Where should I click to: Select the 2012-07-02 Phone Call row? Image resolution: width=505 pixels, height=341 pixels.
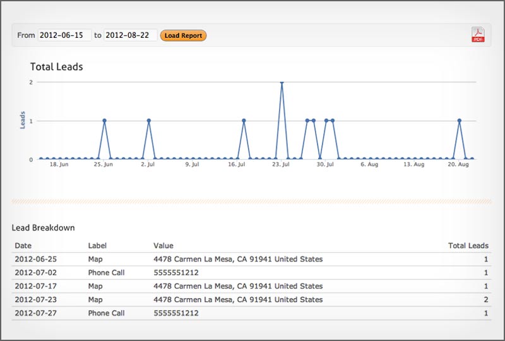pyautogui.click(x=251, y=273)
